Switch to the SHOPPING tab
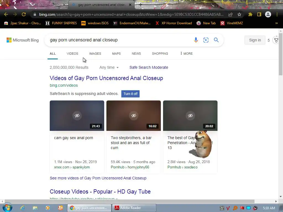The image size is (283, 212). tap(160, 54)
